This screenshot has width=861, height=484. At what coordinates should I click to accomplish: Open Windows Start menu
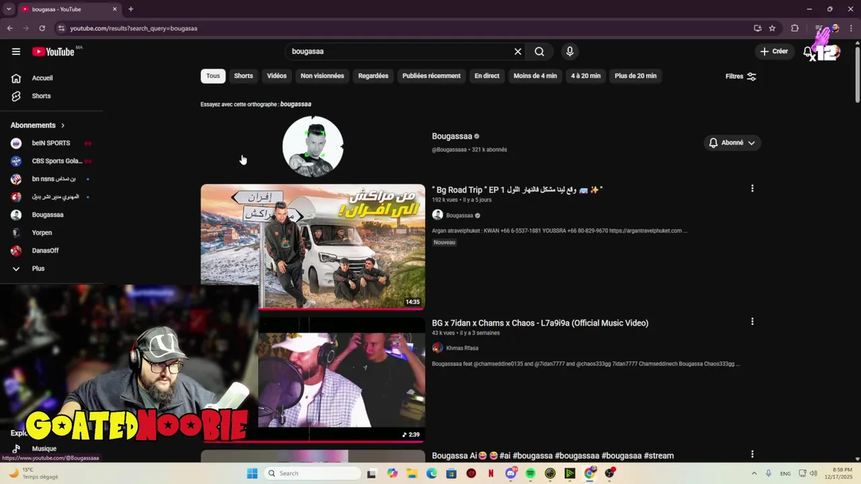pyautogui.click(x=252, y=473)
